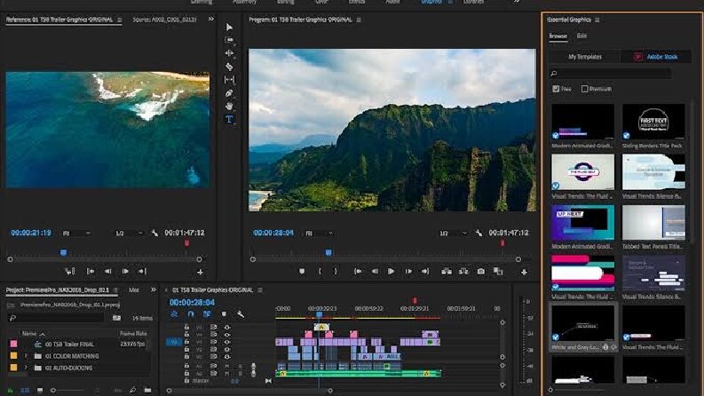Open Essential Graphics panel menu
The width and height of the screenshot is (704, 396).
click(597, 20)
